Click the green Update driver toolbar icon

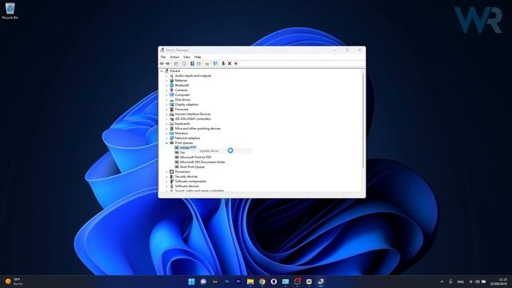[x=223, y=64]
